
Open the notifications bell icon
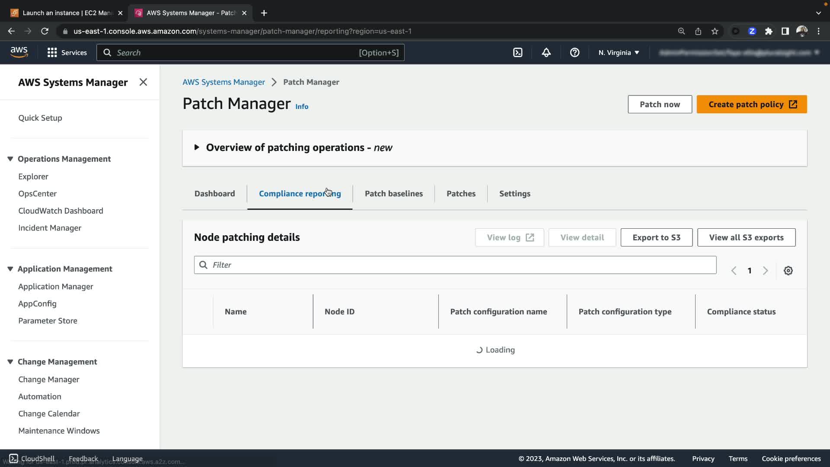pos(546,53)
